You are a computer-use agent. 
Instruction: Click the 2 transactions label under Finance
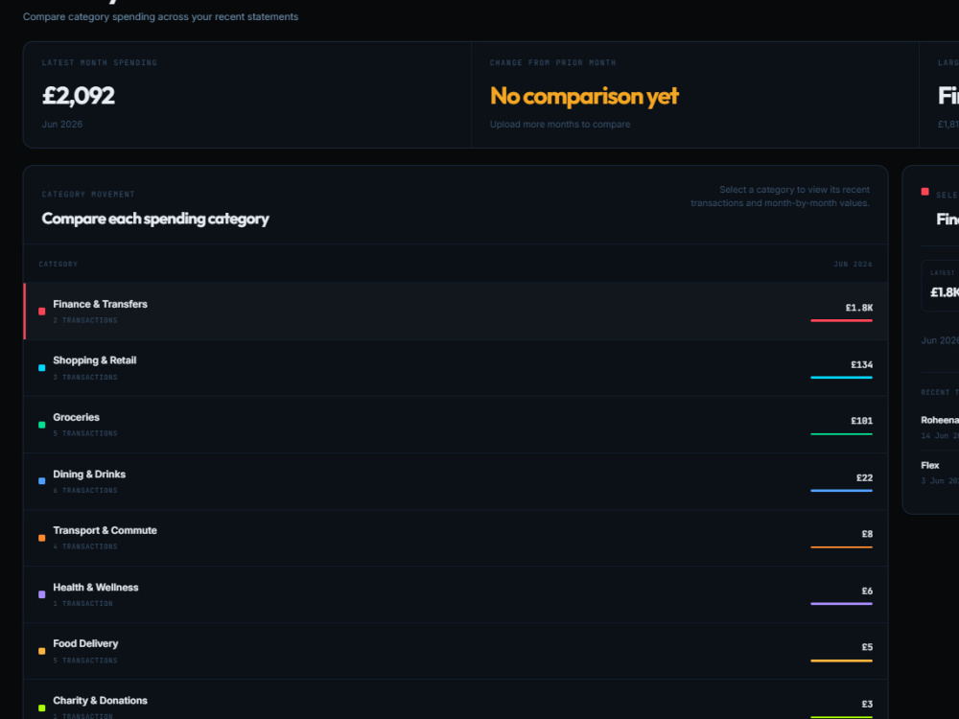coord(85,320)
